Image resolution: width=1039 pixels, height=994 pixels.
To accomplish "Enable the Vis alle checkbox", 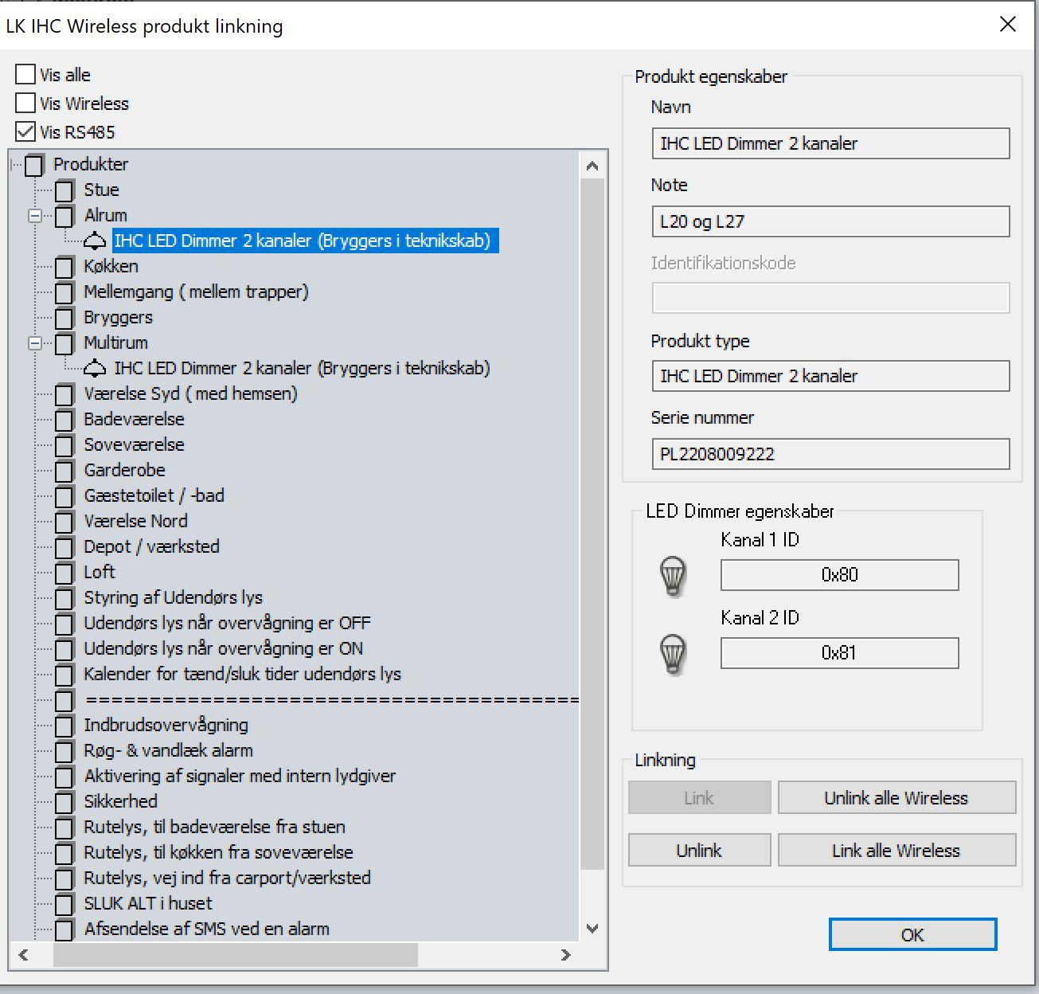I will (x=25, y=75).
